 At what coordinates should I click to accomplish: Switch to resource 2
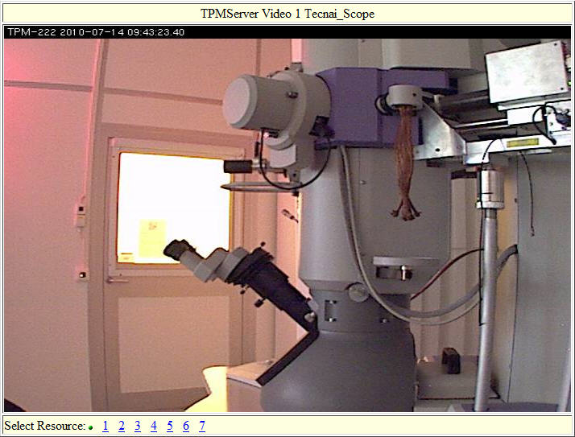pos(122,427)
